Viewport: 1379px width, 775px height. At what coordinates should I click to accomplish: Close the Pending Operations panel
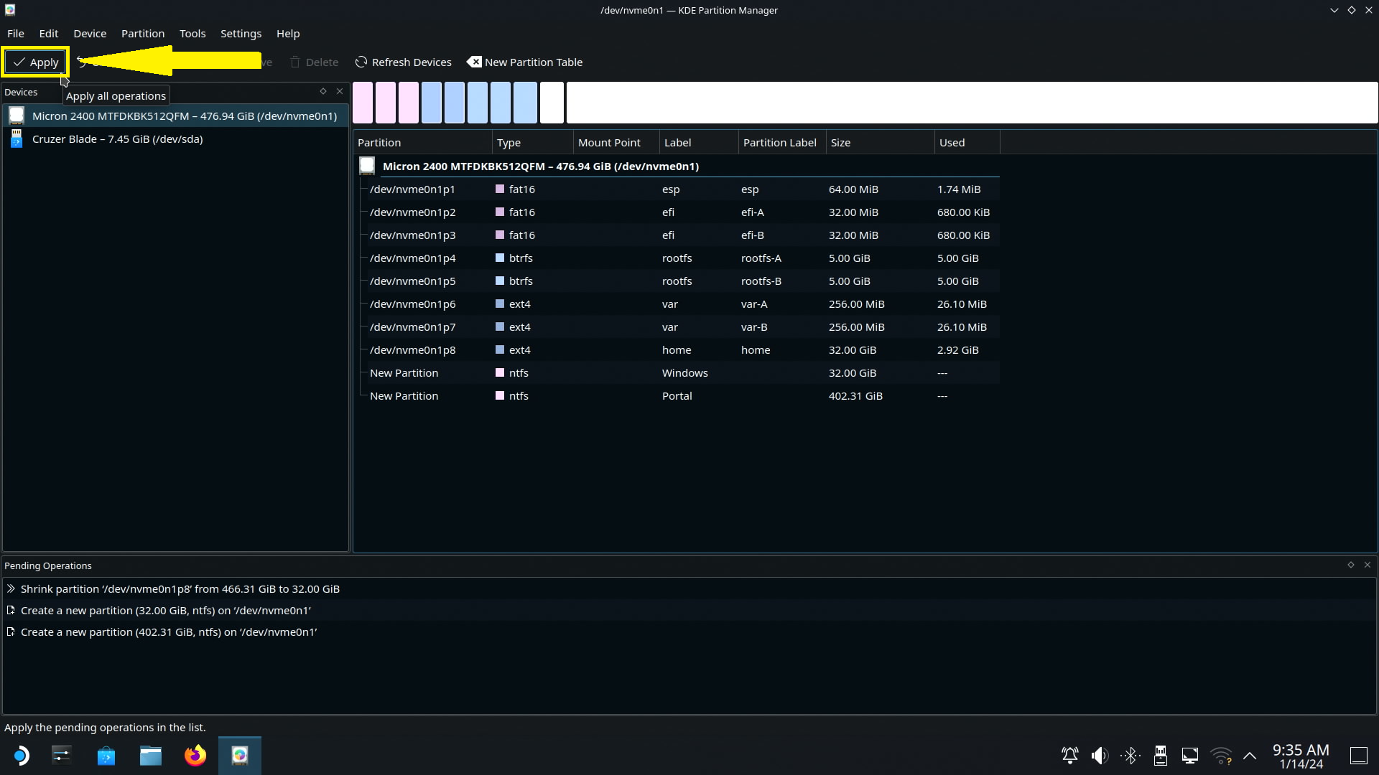click(1368, 565)
